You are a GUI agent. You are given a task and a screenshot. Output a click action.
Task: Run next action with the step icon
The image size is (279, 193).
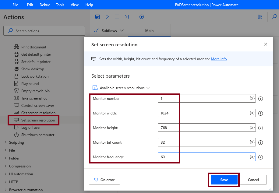click(127, 17)
